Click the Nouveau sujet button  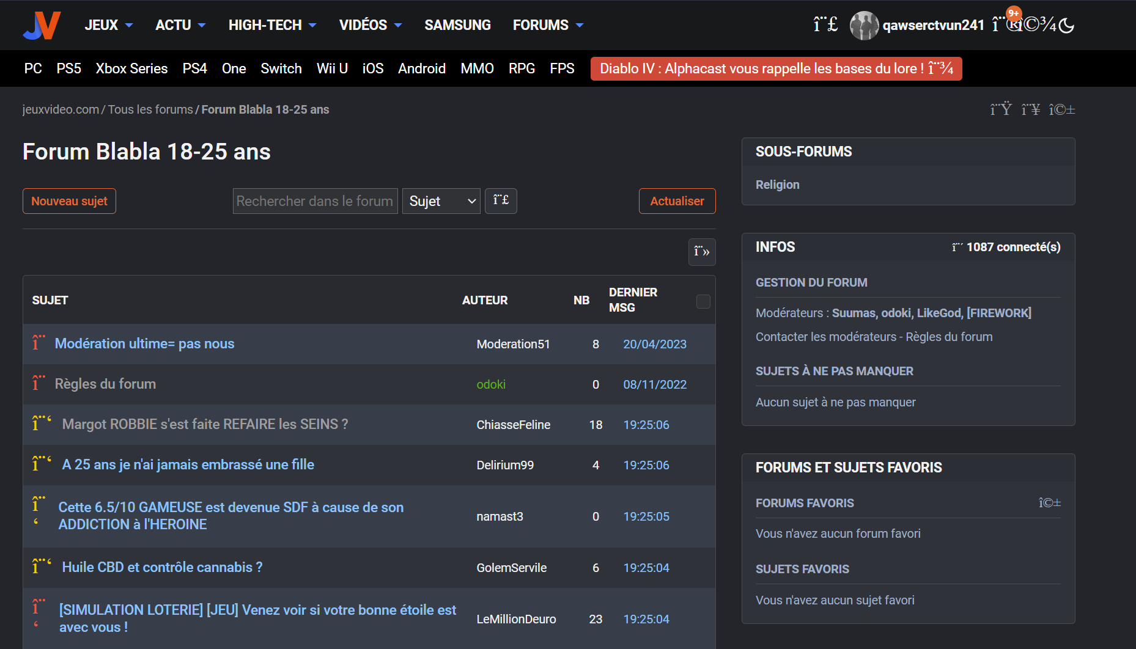pyautogui.click(x=69, y=201)
